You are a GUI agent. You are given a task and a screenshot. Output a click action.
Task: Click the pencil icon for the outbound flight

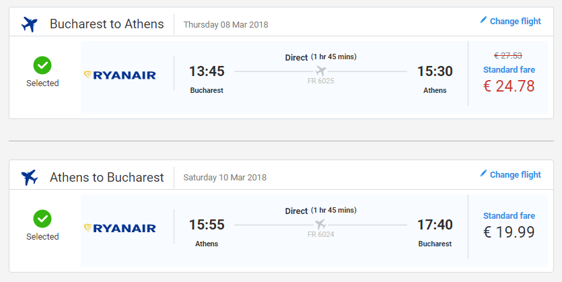[x=483, y=20]
